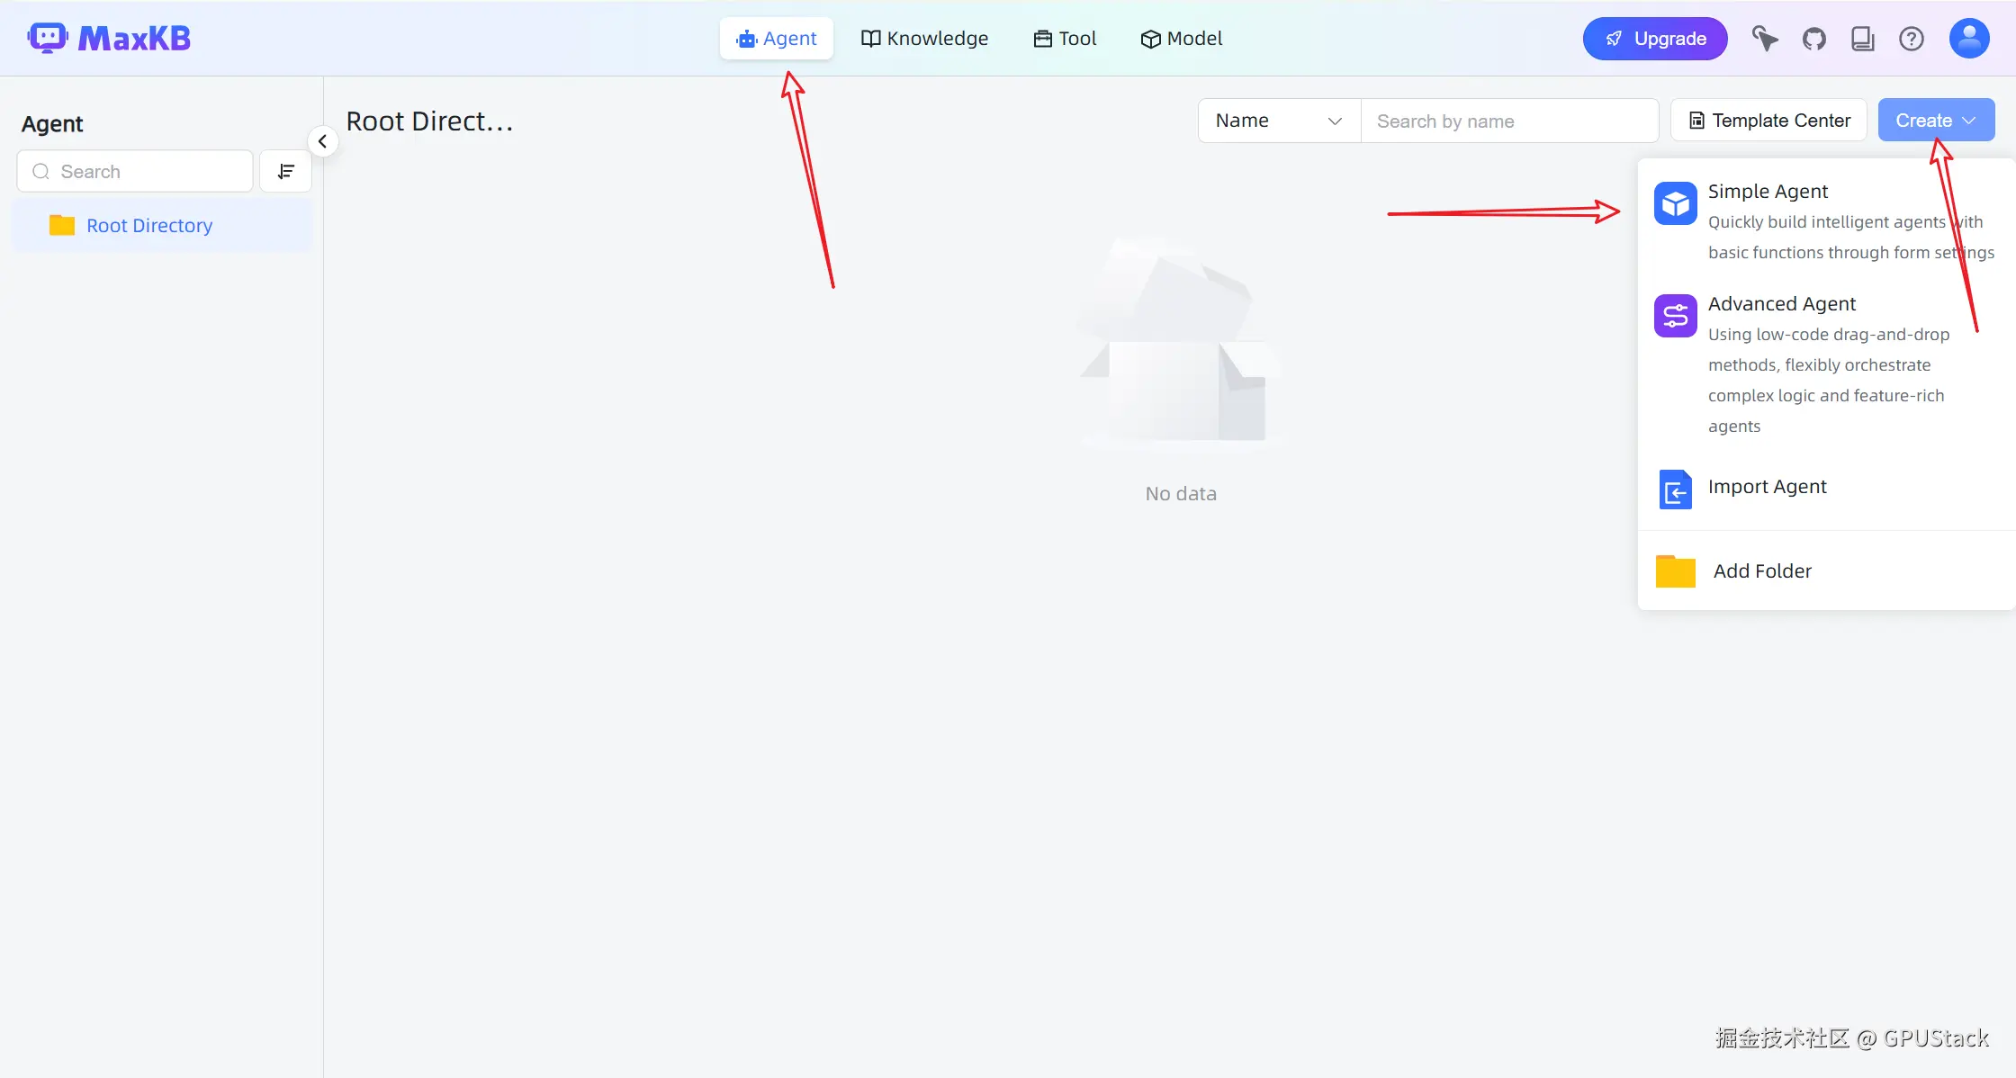Screen dimensions: 2016x1078
Task: Open the GitHub repository icon
Action: (x=1813, y=39)
